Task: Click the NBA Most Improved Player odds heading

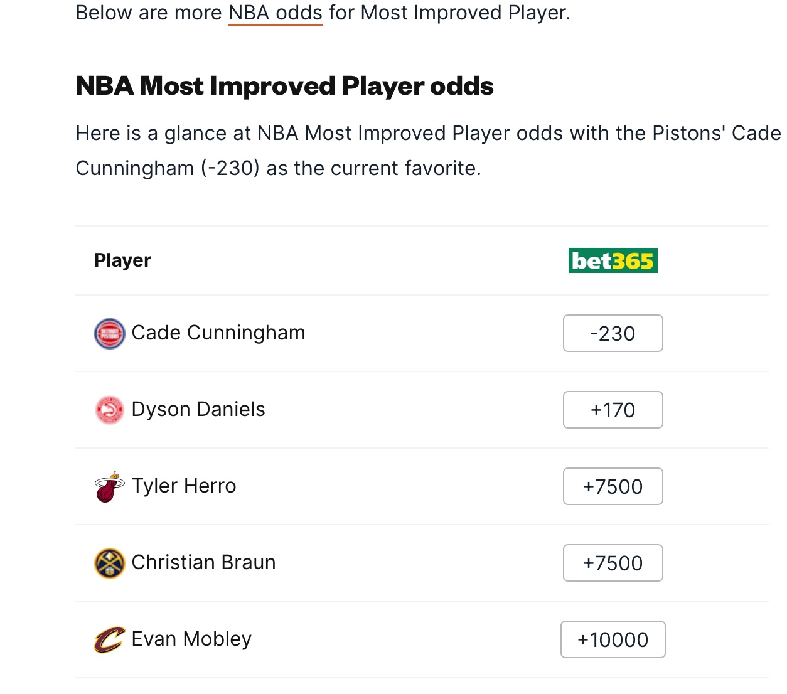Action: click(284, 86)
